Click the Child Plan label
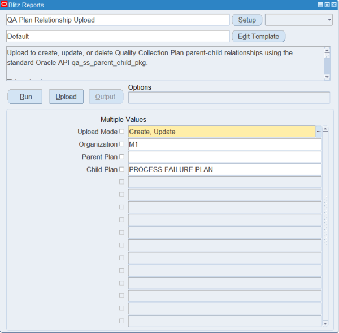This screenshot has width=339, height=333. click(x=102, y=169)
